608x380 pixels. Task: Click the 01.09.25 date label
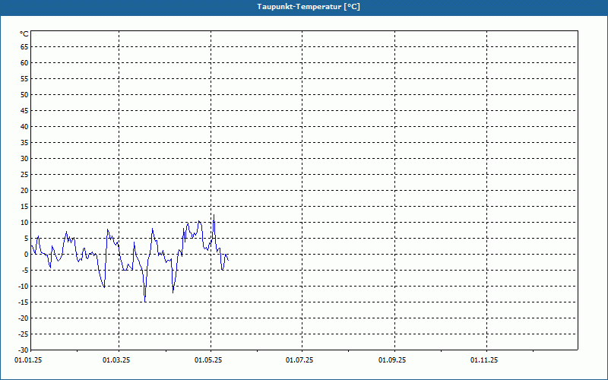tap(392, 360)
